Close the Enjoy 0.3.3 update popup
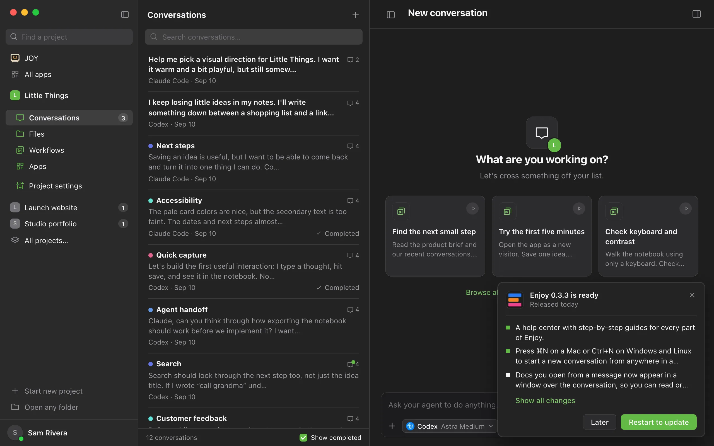The width and height of the screenshot is (714, 446). point(692,295)
